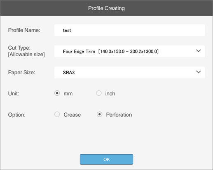Click the Paper Size chevron arrow
Viewport: 213px width, 170px height.
(199, 72)
